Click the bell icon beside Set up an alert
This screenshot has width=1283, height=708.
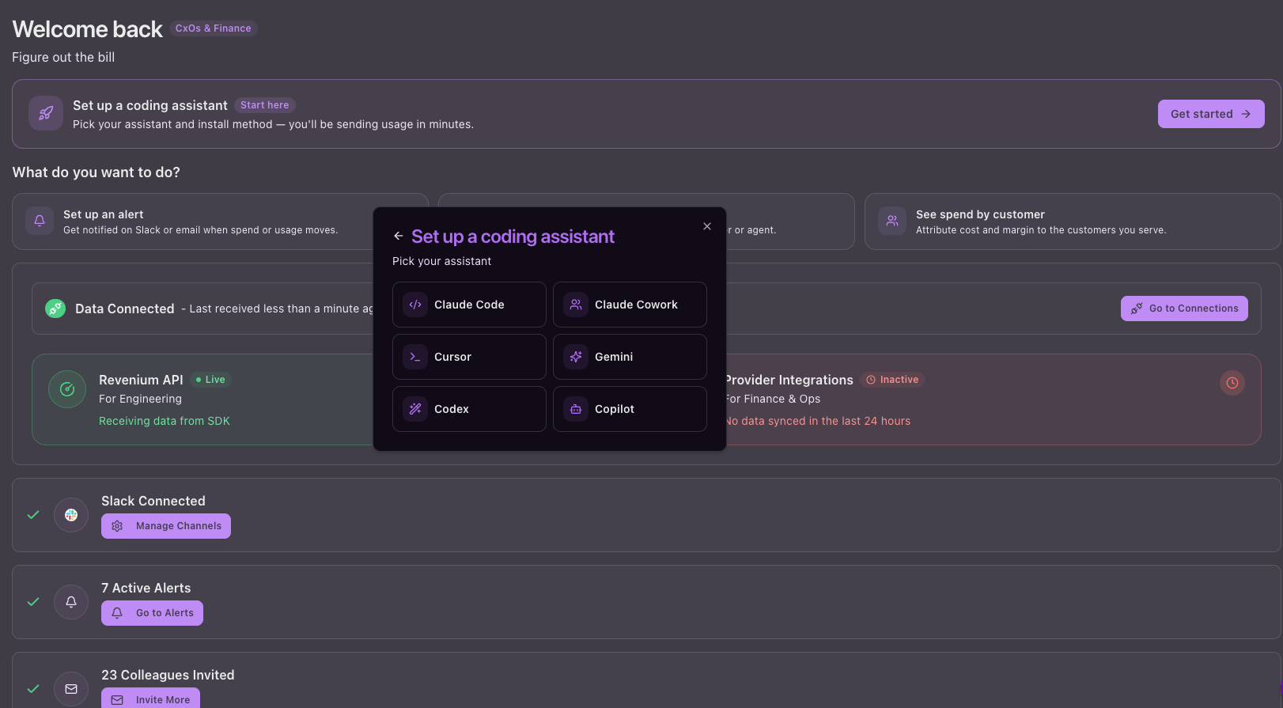[40, 221]
